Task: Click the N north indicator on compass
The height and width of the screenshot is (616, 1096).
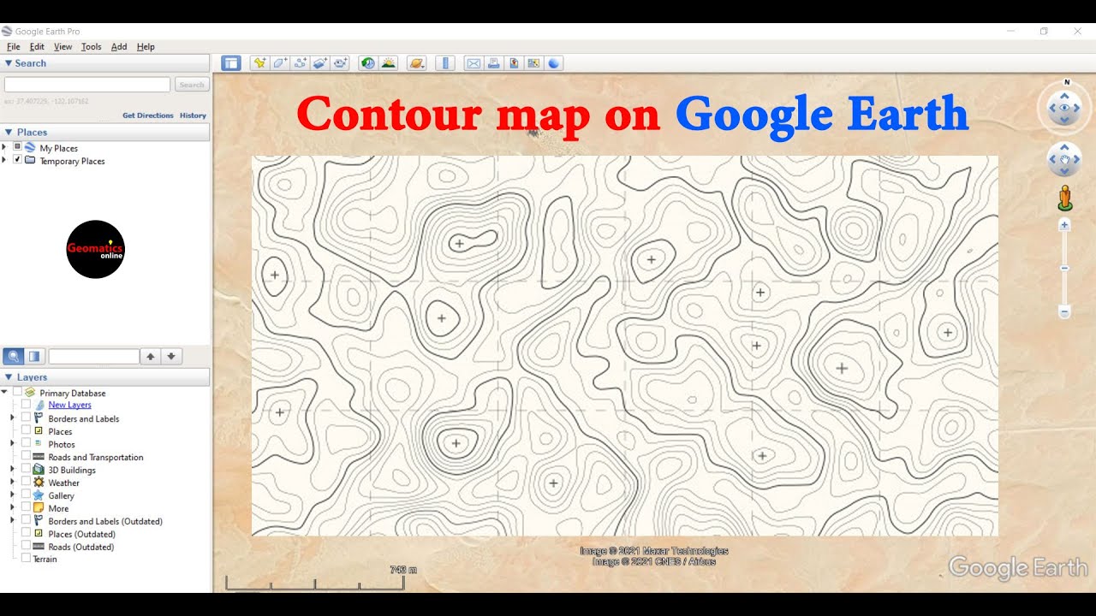Action: [x=1067, y=82]
